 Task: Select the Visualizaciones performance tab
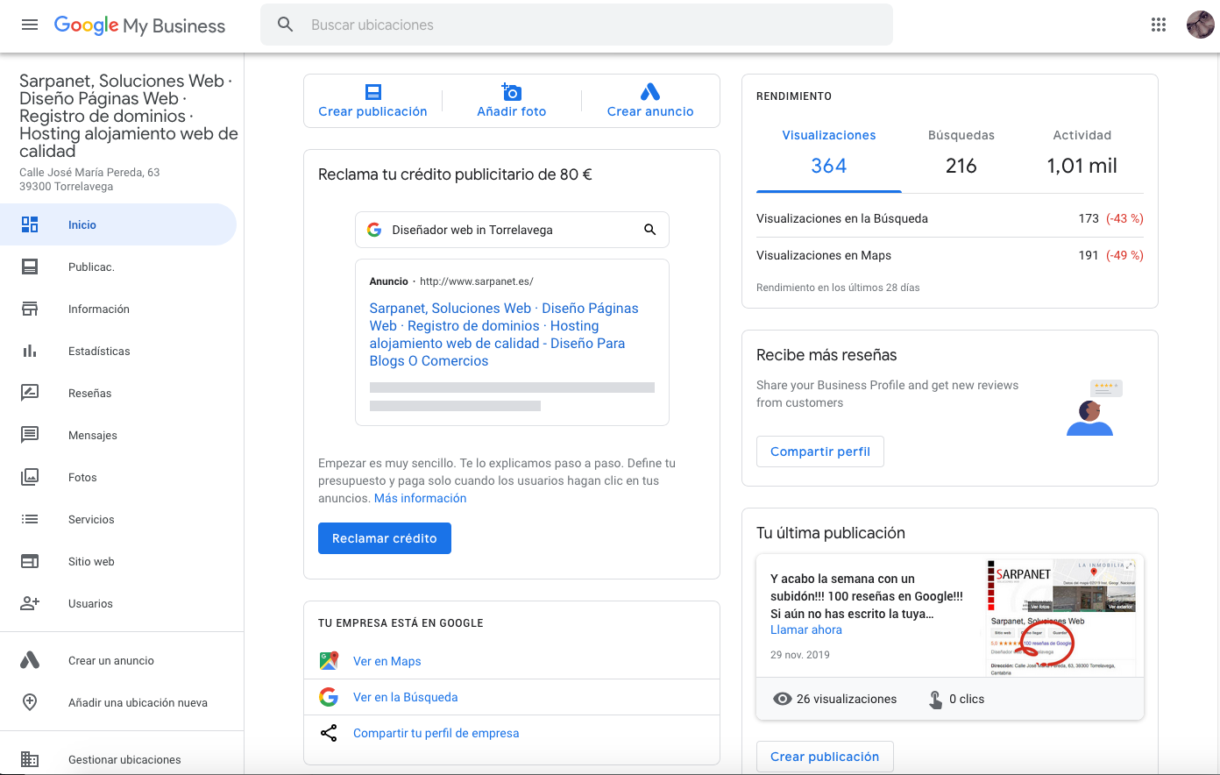pos(829,152)
